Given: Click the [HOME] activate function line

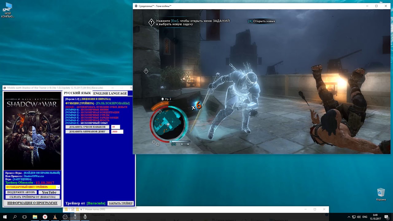Looking at the screenshot, I should (96, 107).
